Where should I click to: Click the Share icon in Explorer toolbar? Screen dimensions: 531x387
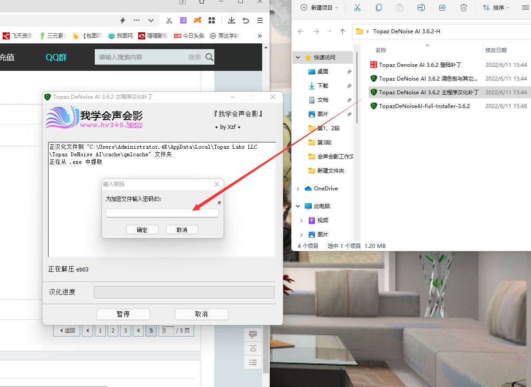tap(442, 8)
